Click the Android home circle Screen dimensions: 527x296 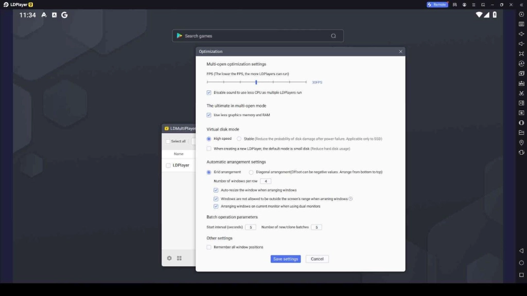pyautogui.click(x=521, y=263)
